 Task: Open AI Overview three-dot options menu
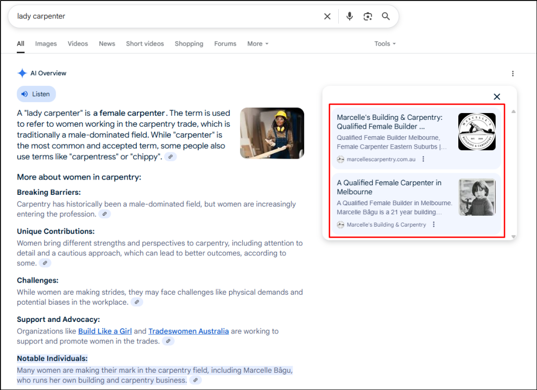(x=513, y=73)
